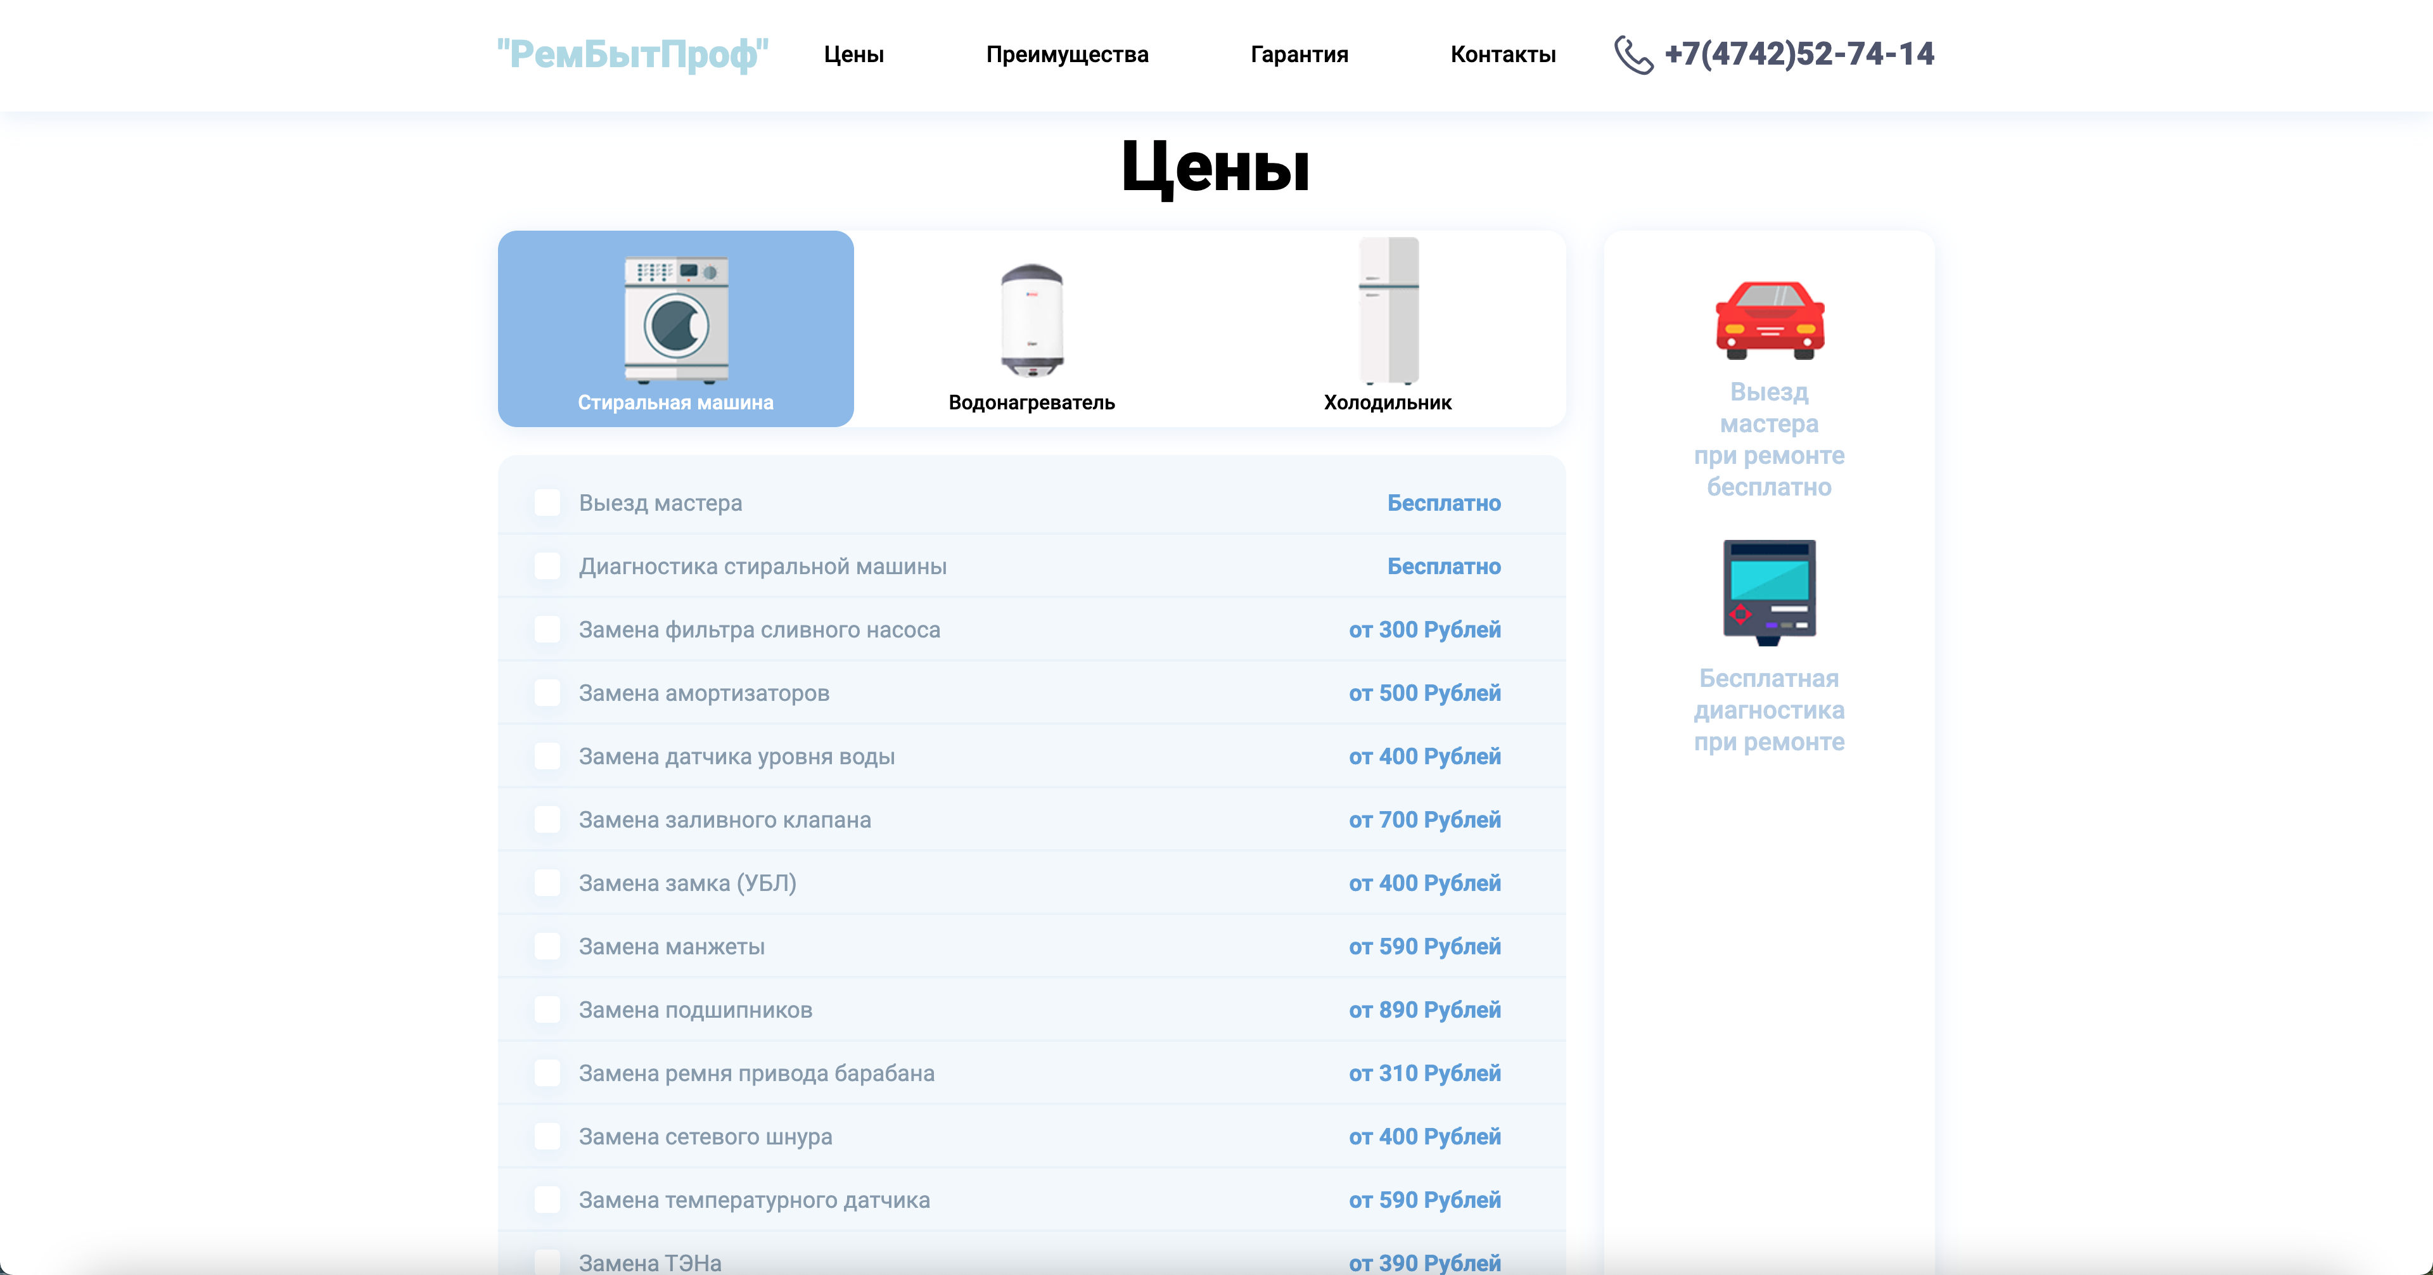The image size is (2433, 1275).
Task: Go to Преимущества section
Action: pos(1067,54)
